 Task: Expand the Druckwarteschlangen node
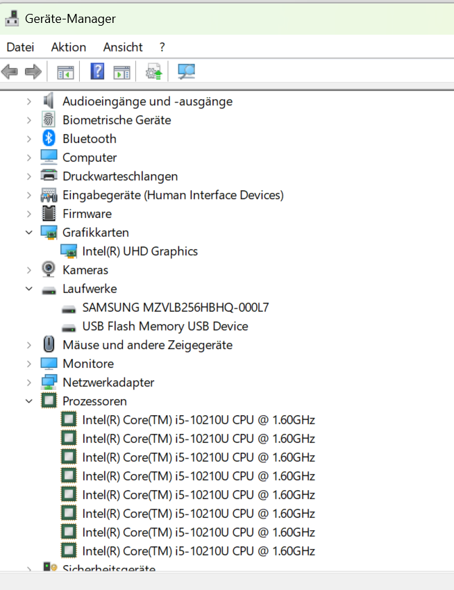point(29,176)
